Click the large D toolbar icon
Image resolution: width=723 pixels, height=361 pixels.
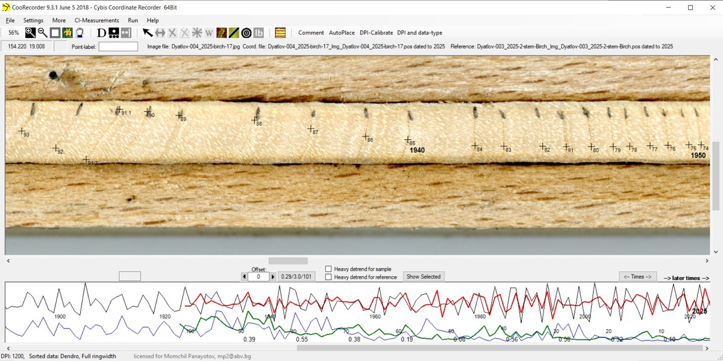click(101, 33)
